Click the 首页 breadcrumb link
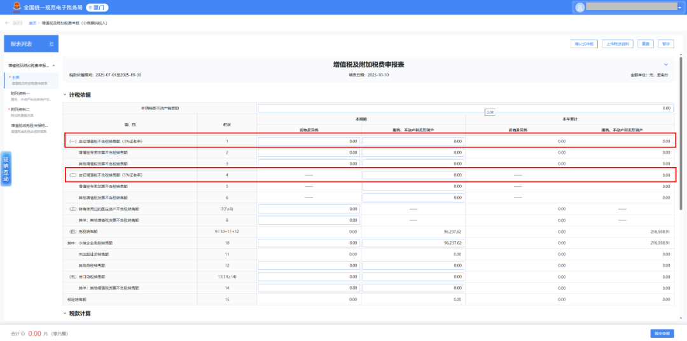The image size is (687, 341). 32,23
